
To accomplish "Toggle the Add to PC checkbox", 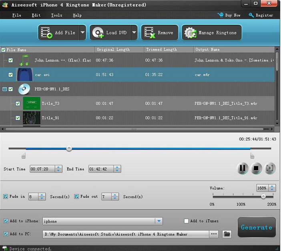I will (x=6, y=234).
